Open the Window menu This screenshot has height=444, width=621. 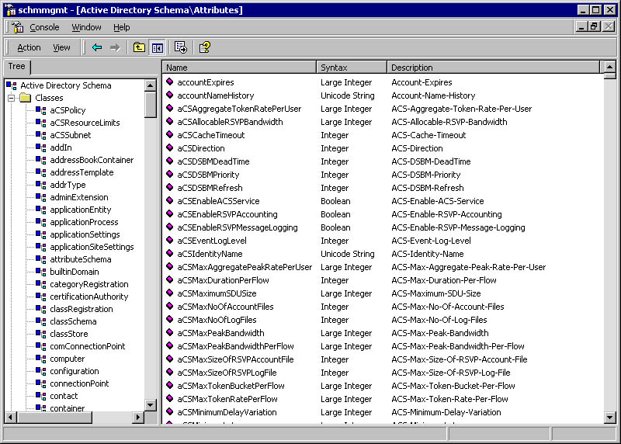click(x=86, y=27)
